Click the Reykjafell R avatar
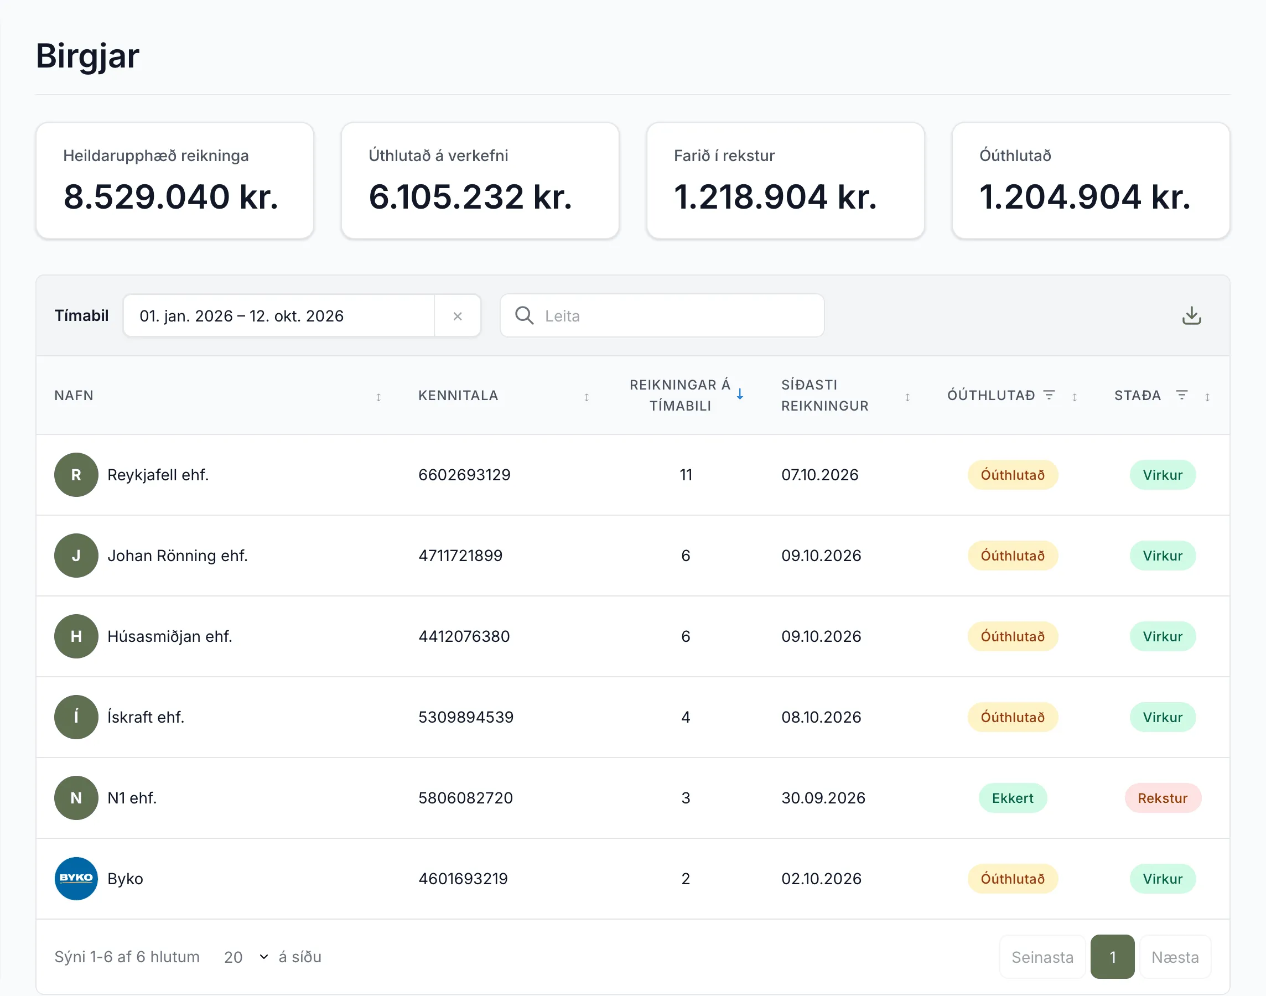This screenshot has height=996, width=1266. 76,475
